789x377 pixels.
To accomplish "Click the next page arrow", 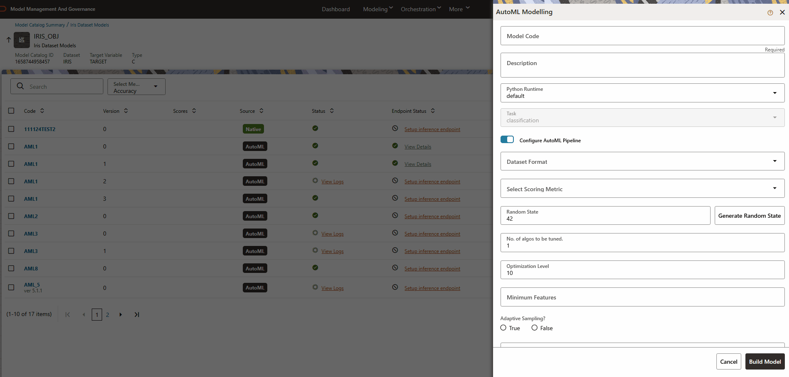I will (x=121, y=314).
